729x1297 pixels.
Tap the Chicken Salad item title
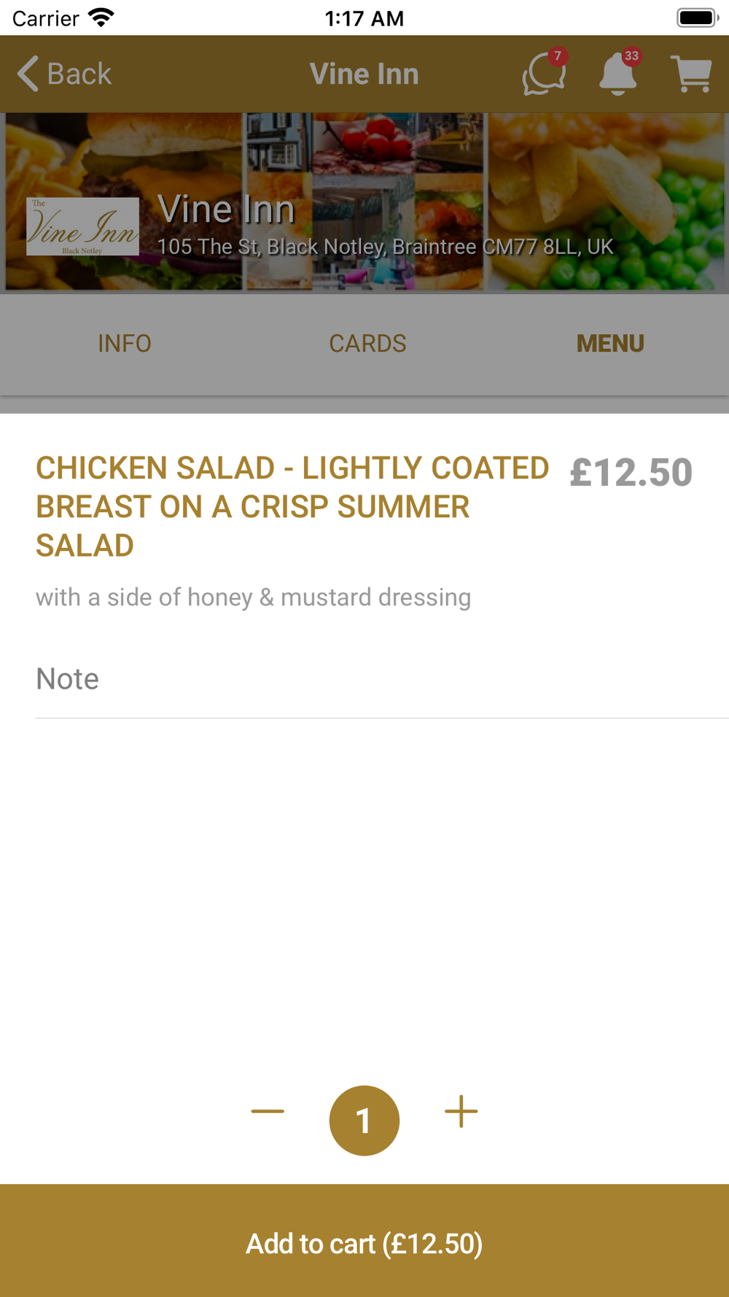point(292,506)
